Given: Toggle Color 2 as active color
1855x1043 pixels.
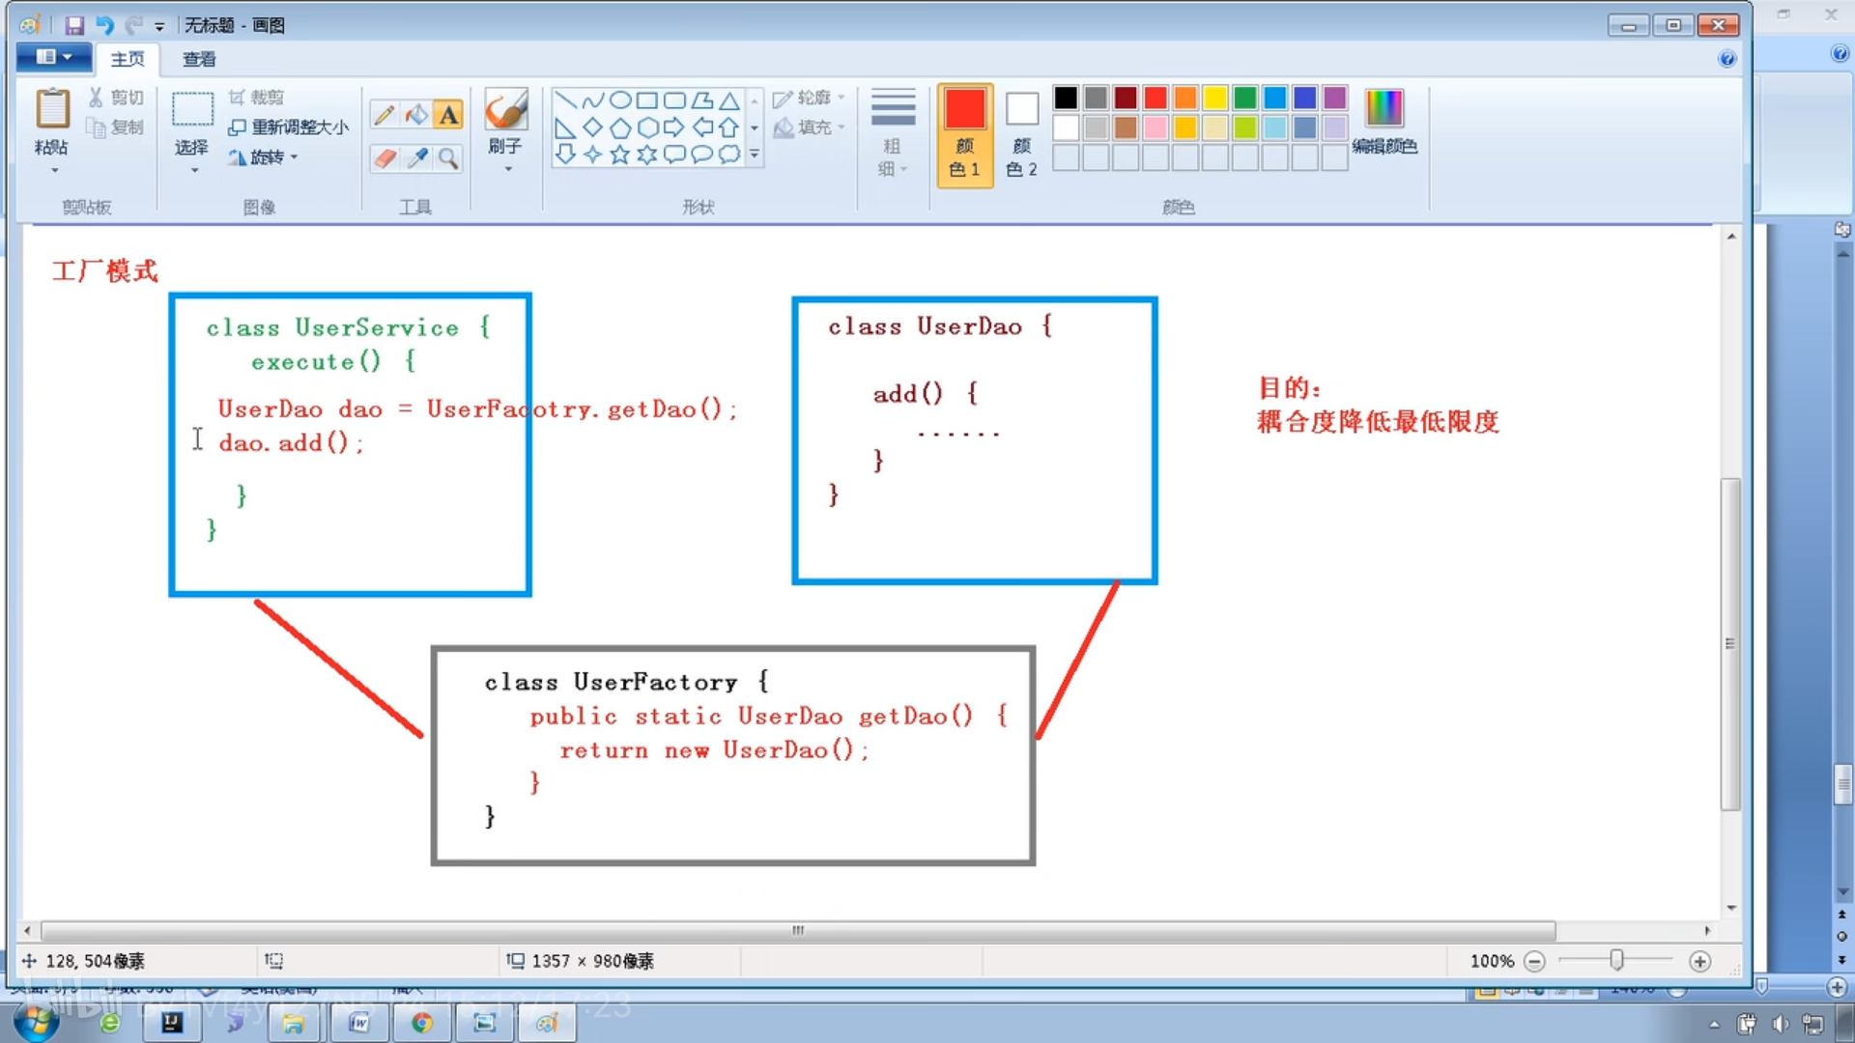Looking at the screenshot, I should [1021, 133].
